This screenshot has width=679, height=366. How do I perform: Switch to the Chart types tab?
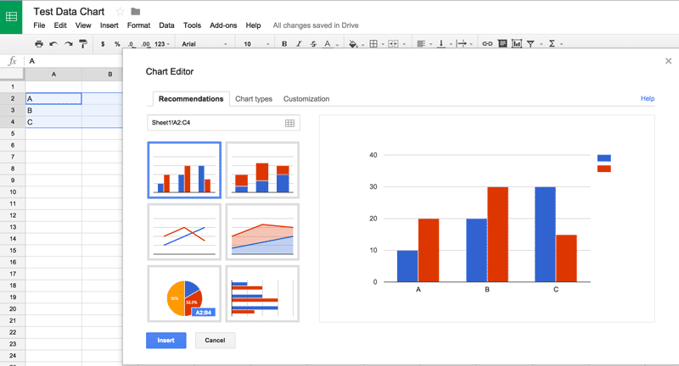pyautogui.click(x=254, y=99)
